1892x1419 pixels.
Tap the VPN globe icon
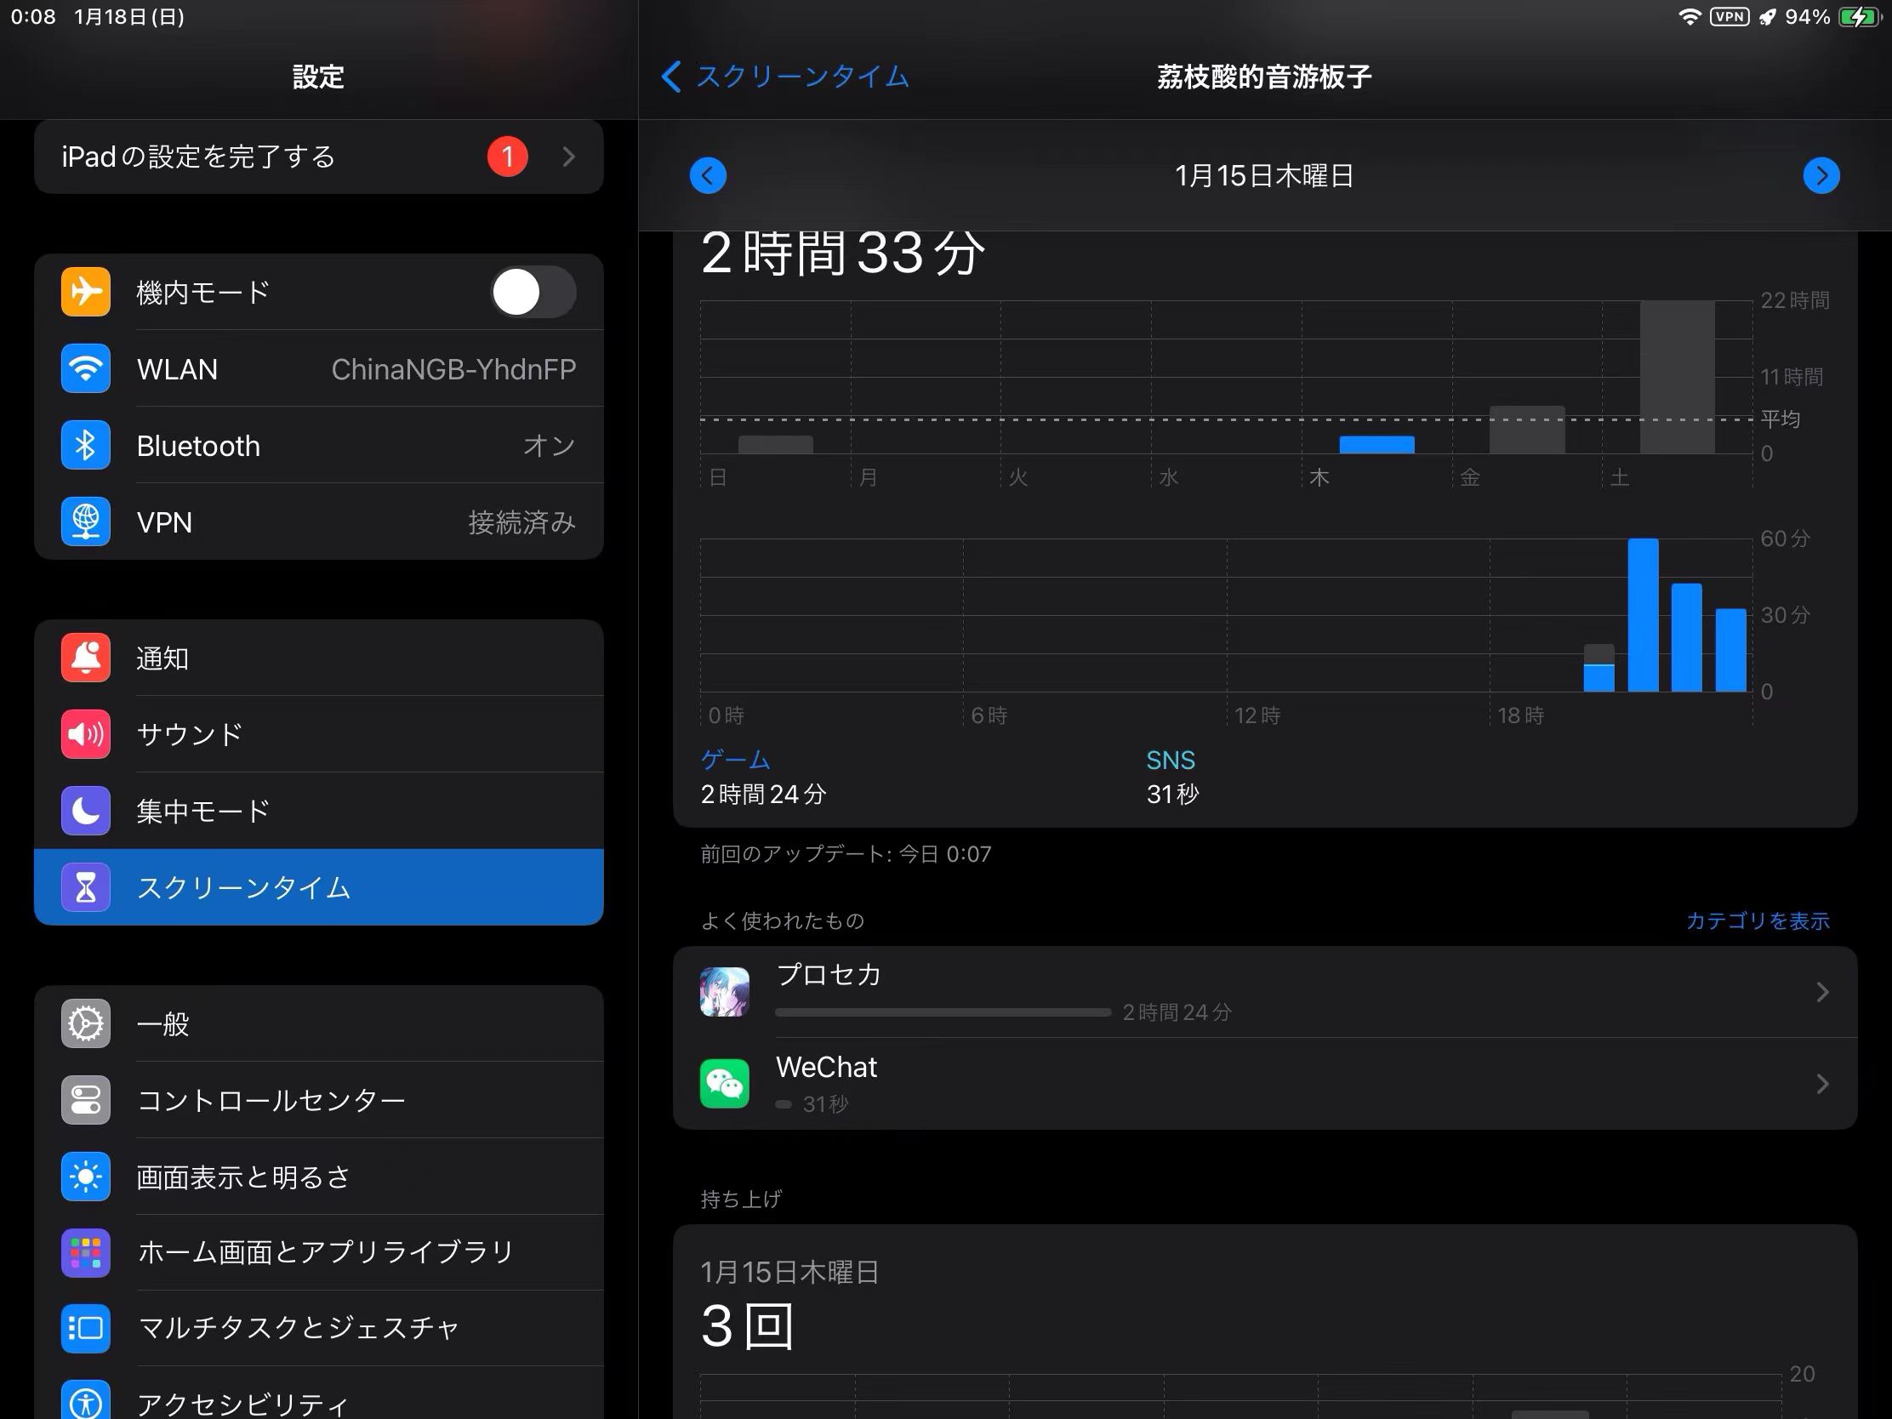click(x=86, y=521)
